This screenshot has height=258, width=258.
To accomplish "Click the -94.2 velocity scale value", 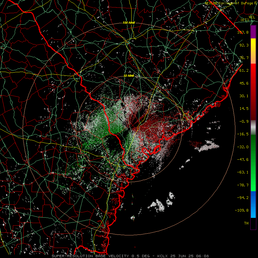I will [243, 198].
